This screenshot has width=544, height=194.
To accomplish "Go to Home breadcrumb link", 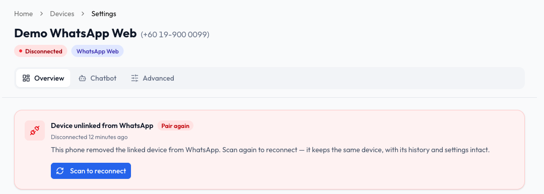I will [x=24, y=14].
